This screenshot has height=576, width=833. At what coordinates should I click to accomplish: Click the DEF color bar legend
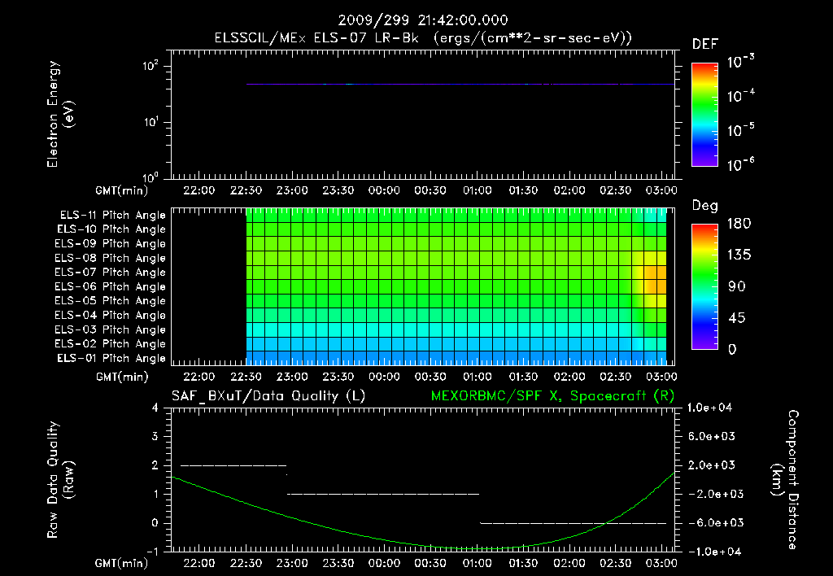point(704,115)
